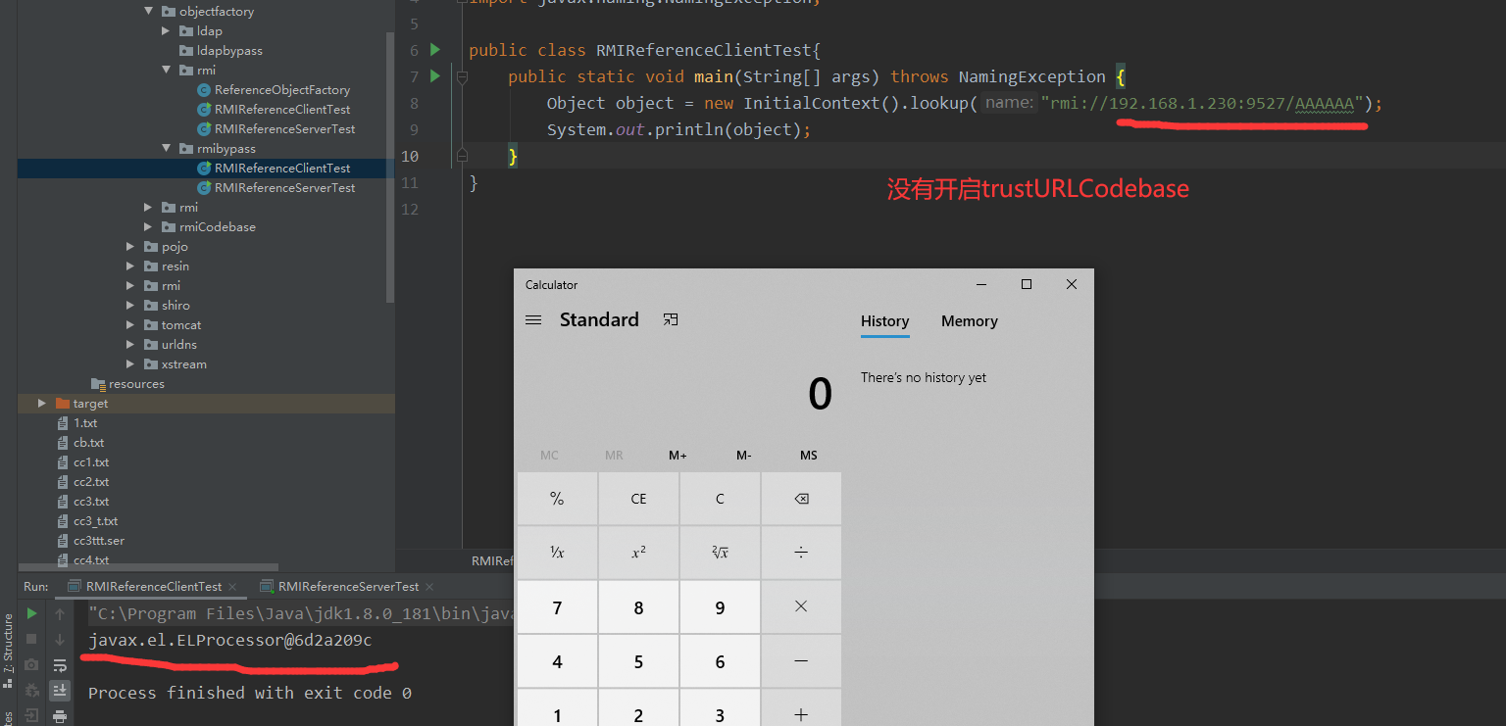Collapse the rmi folder under objectfactory
Viewport: 1506px width, 726px height.
pyautogui.click(x=167, y=71)
